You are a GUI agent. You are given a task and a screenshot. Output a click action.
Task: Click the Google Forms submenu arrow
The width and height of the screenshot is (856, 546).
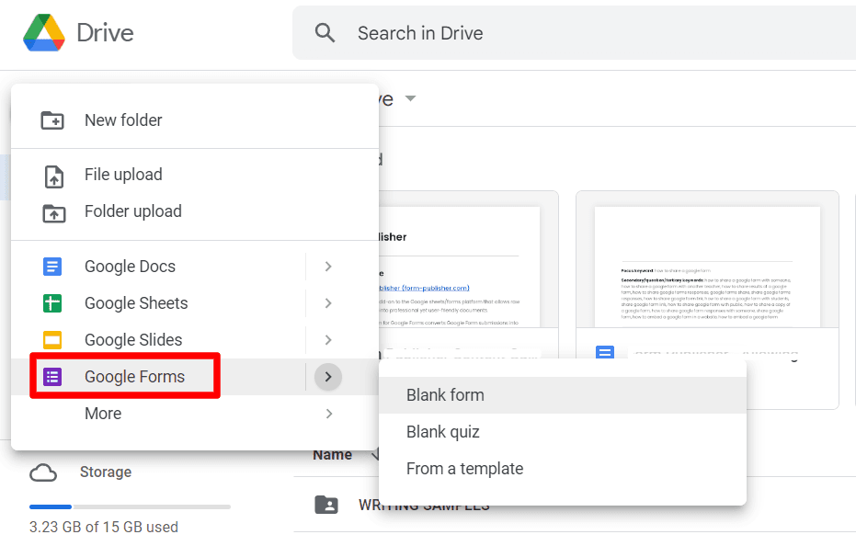(x=328, y=377)
